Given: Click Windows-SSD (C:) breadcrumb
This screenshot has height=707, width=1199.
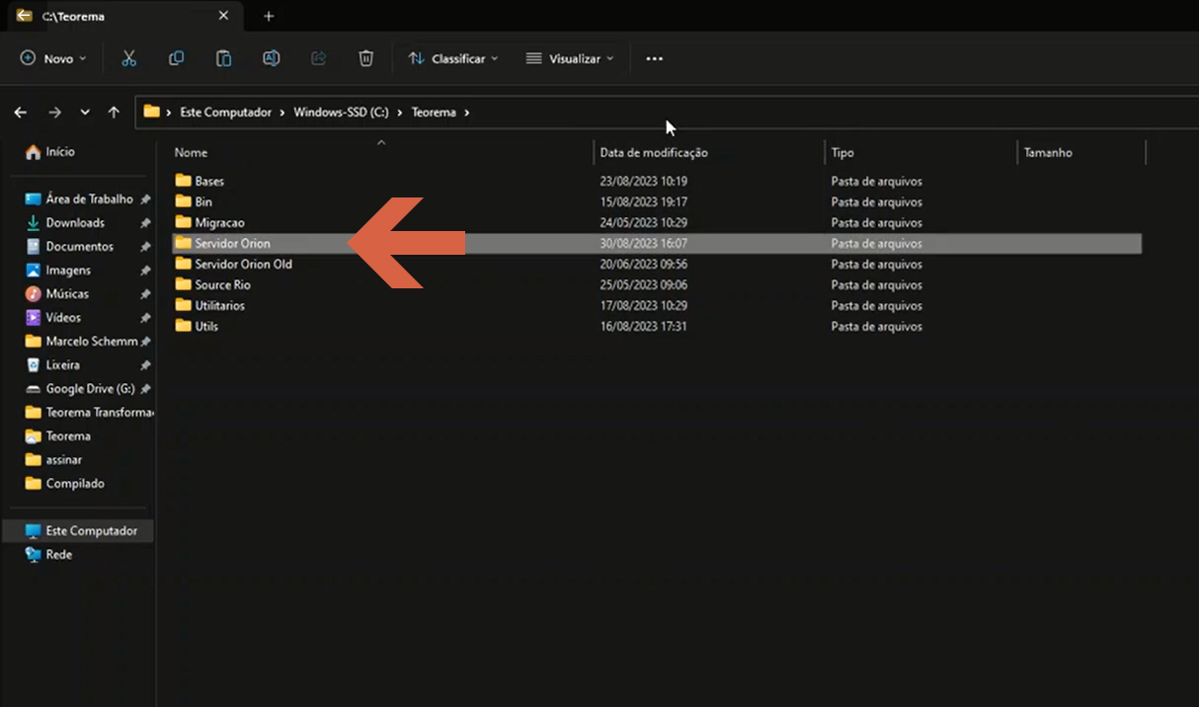Looking at the screenshot, I should (x=341, y=113).
